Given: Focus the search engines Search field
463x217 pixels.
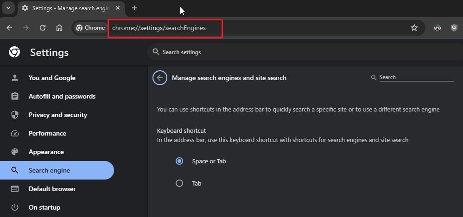Looking at the screenshot, I should 416,78.
